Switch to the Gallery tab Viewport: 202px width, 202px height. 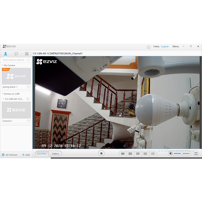pos(55,154)
